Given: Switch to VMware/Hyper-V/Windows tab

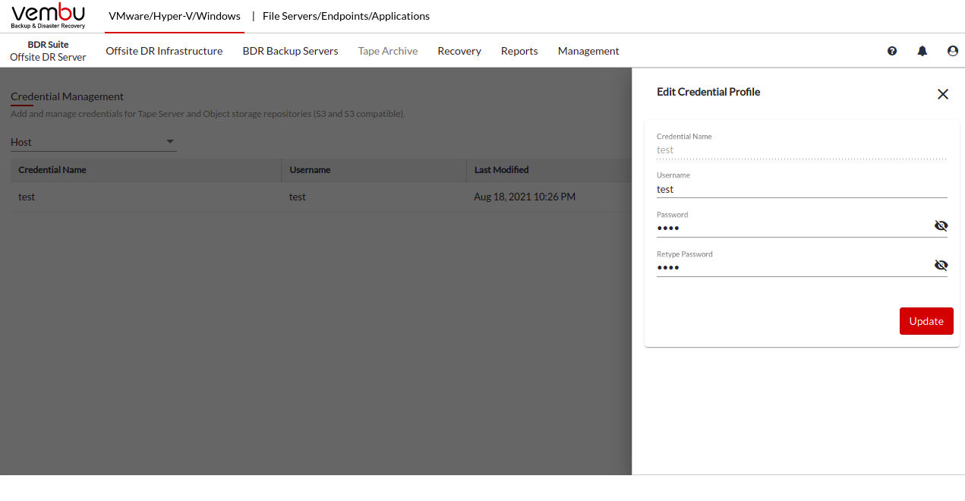Looking at the screenshot, I should pos(175,16).
